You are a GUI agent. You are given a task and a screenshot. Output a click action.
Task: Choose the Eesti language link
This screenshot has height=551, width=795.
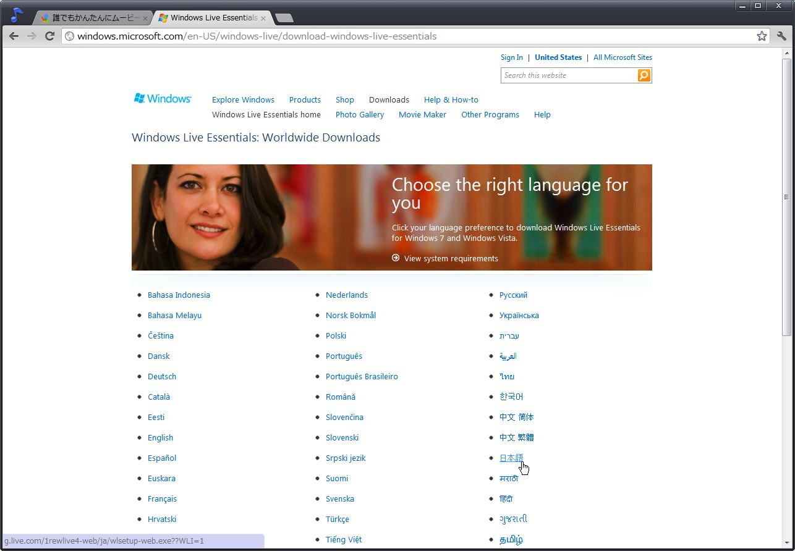click(156, 417)
